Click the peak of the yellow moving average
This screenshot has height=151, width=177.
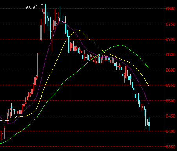tap(78, 30)
